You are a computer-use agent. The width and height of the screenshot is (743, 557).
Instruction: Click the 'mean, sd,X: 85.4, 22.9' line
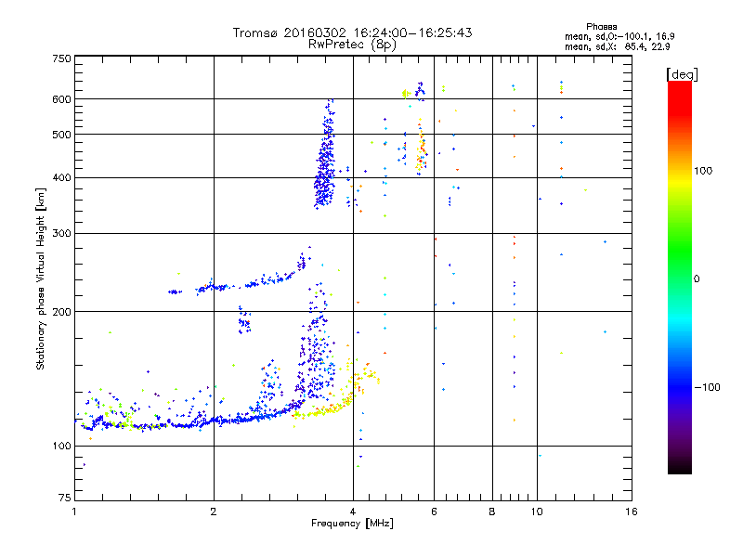[618, 46]
